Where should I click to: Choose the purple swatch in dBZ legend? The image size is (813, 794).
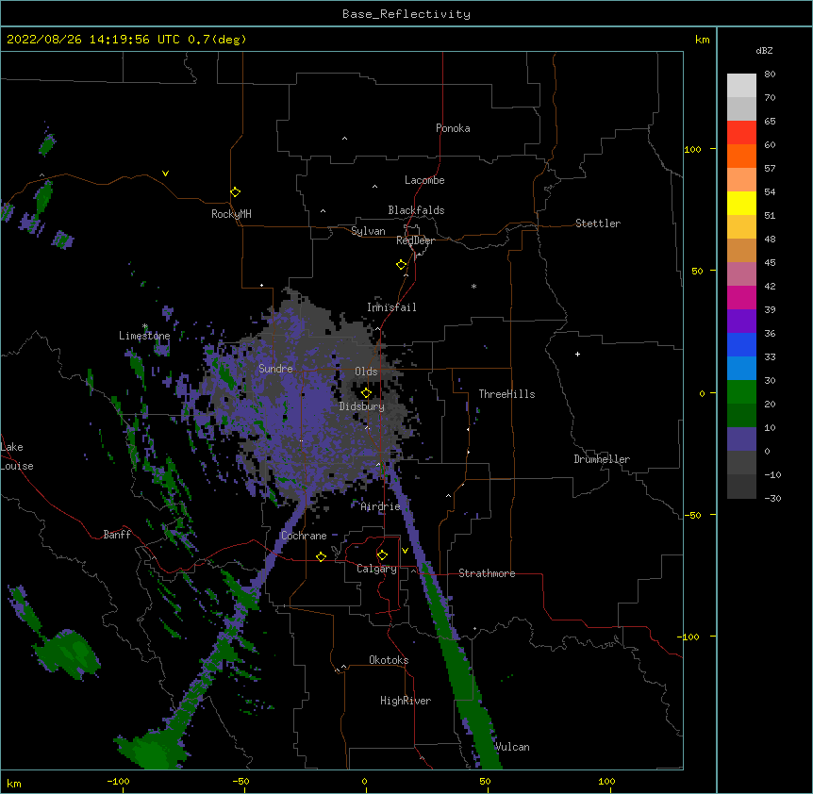tap(741, 321)
